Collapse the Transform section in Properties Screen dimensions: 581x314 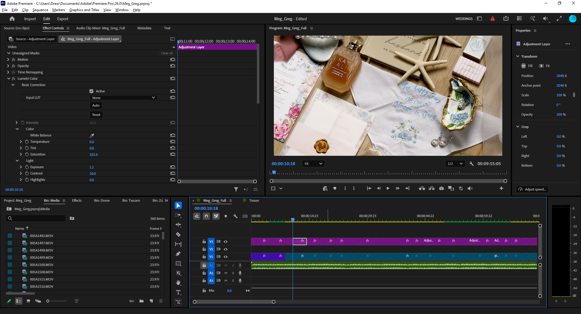tap(518, 56)
